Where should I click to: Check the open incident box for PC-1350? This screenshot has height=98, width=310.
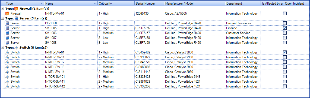pyautogui.click(x=285, y=23)
